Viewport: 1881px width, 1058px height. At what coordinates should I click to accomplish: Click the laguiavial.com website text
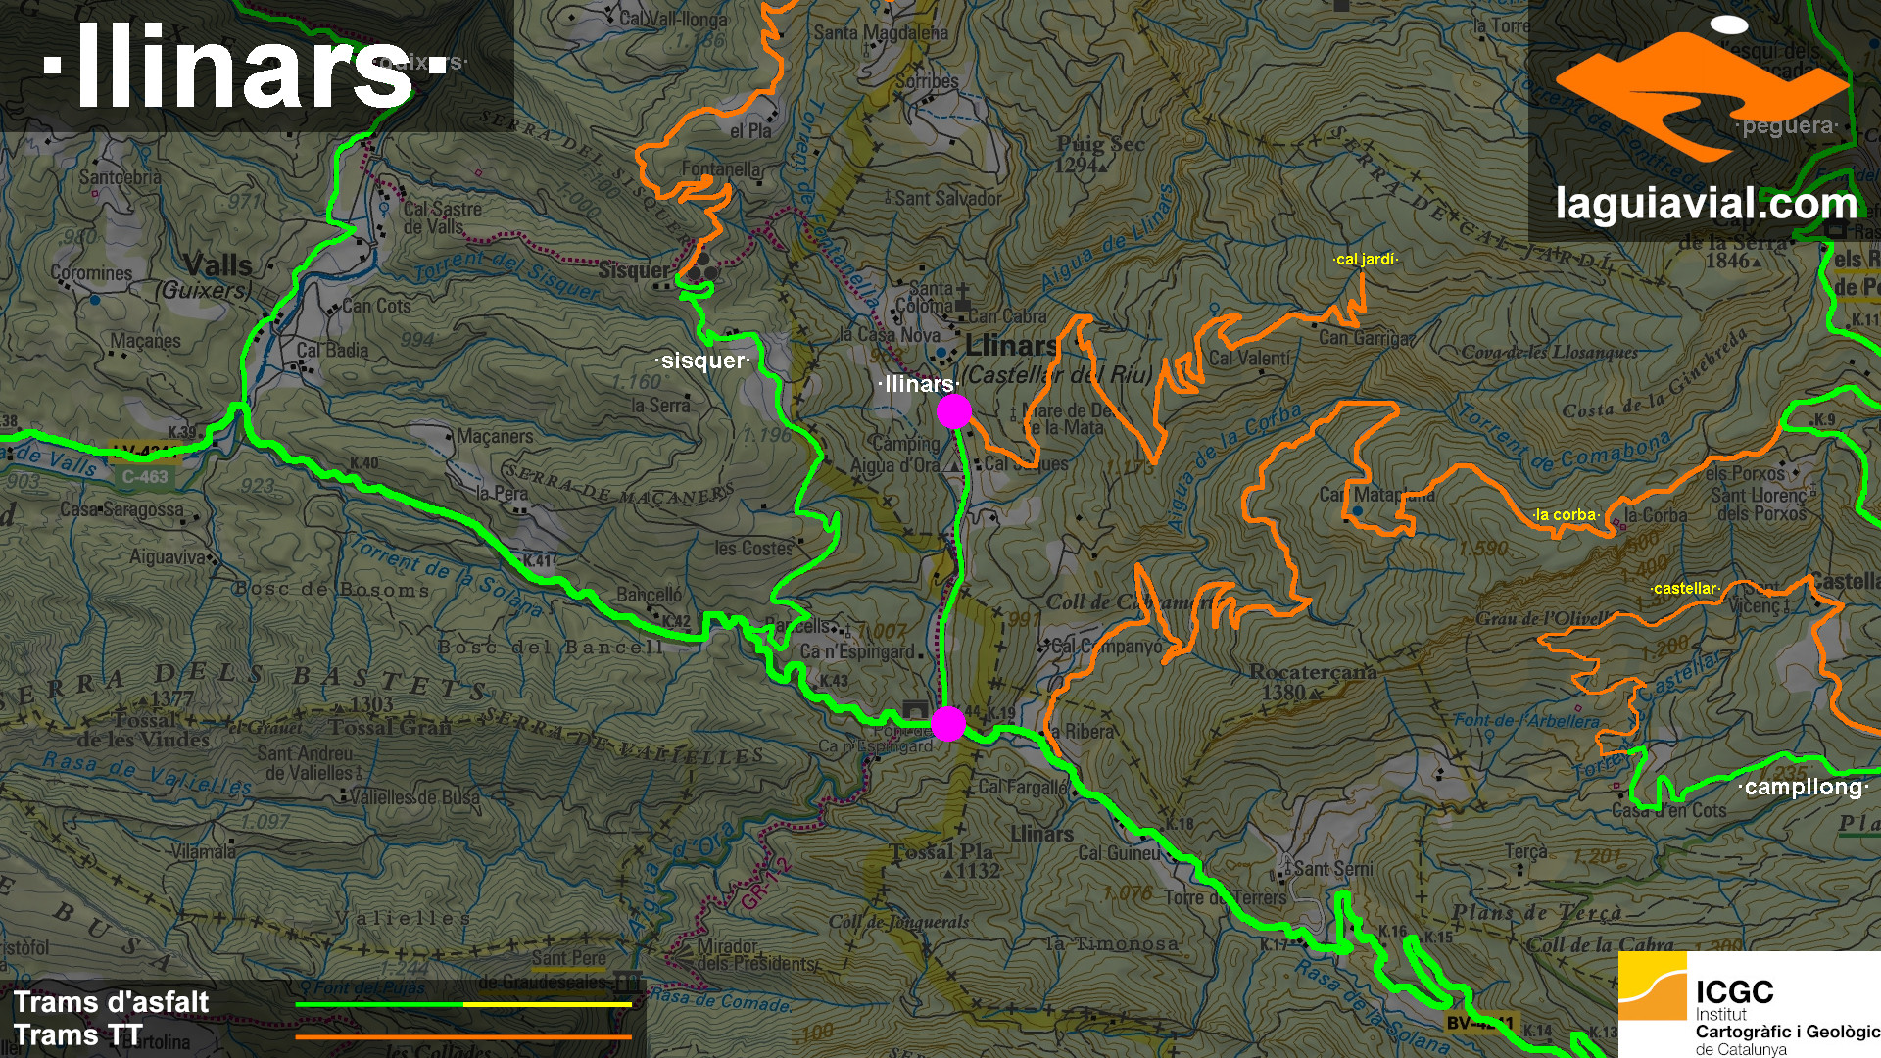[x=1706, y=204]
